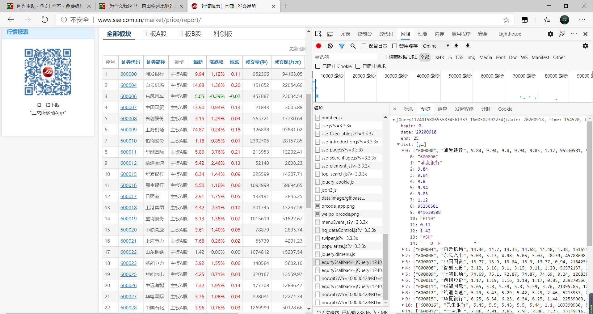The height and width of the screenshot is (314, 593).
Task: Open stock code link 600000
Action: tap(128, 74)
